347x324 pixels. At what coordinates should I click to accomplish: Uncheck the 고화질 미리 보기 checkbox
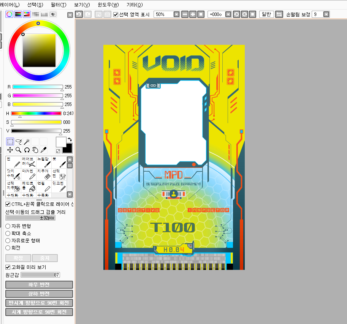pyautogui.click(x=8, y=267)
